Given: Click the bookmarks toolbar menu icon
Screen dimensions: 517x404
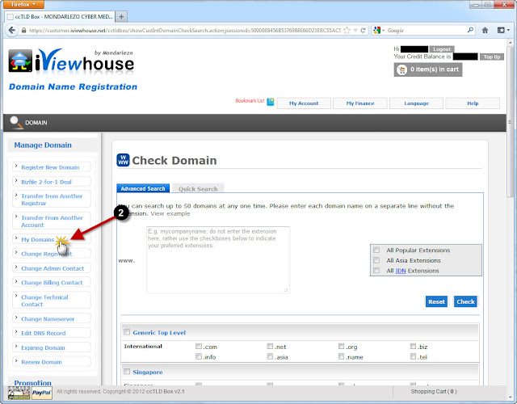Looking at the screenshot, I should pyautogui.click(x=503, y=31).
